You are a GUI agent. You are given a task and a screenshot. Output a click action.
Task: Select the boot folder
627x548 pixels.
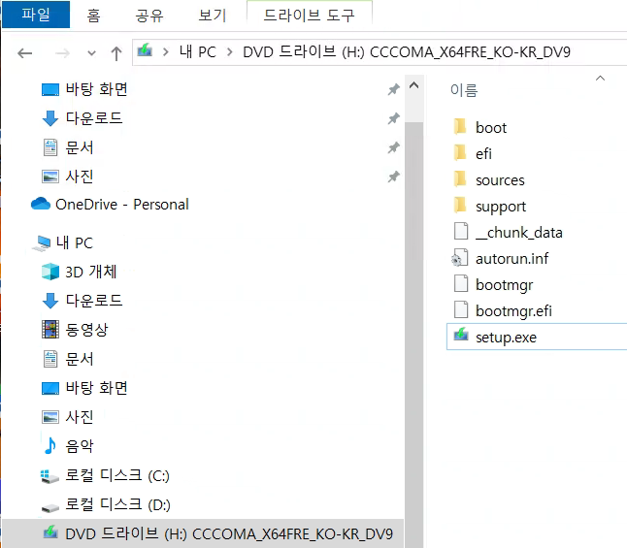(491, 128)
